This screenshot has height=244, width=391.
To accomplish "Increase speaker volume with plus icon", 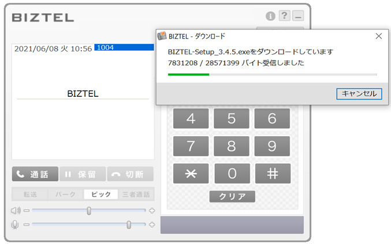I will [x=152, y=211].
